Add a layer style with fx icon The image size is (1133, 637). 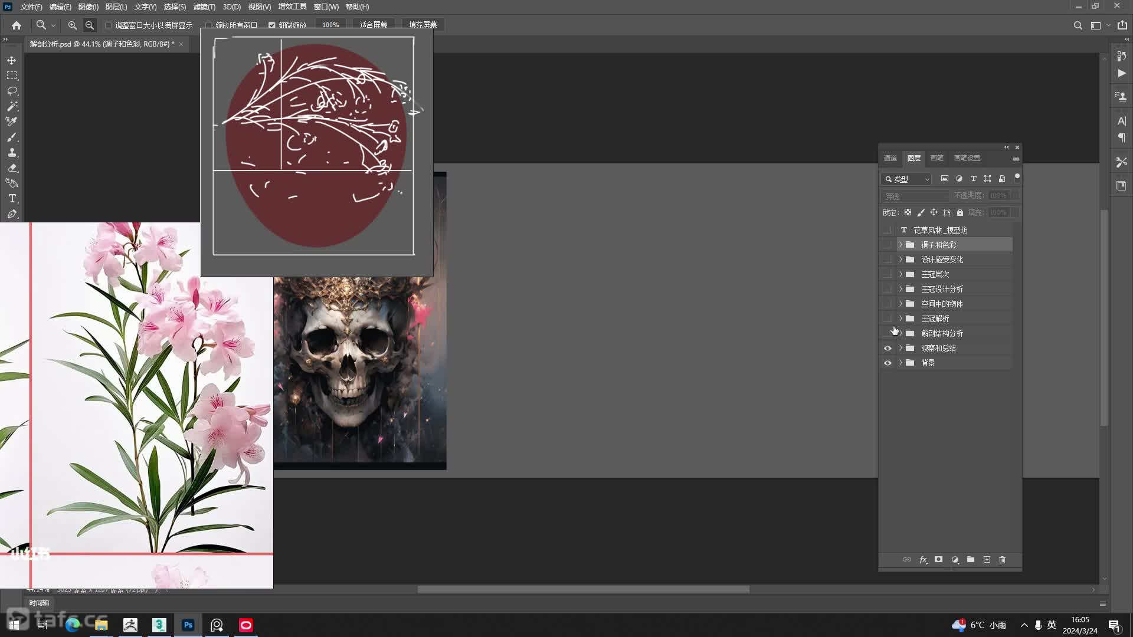[x=923, y=560]
